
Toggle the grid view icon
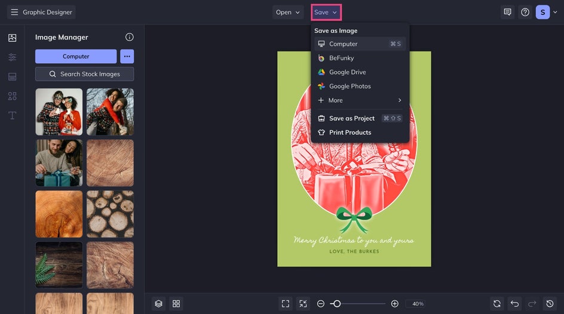tap(176, 304)
